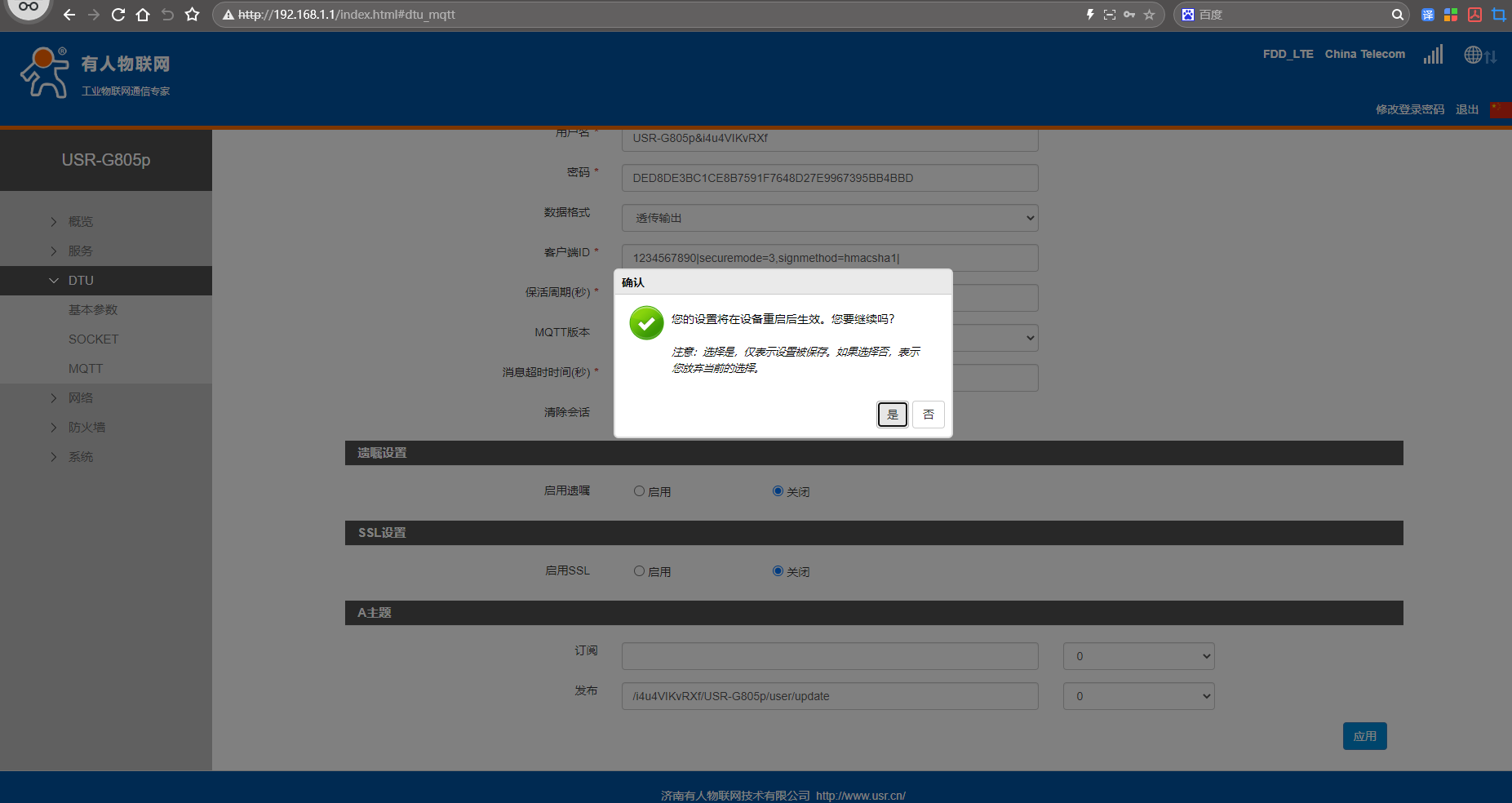Viewport: 1512px width, 803px height.
Task: Click the 退出 logout link
Action: 1466,109
